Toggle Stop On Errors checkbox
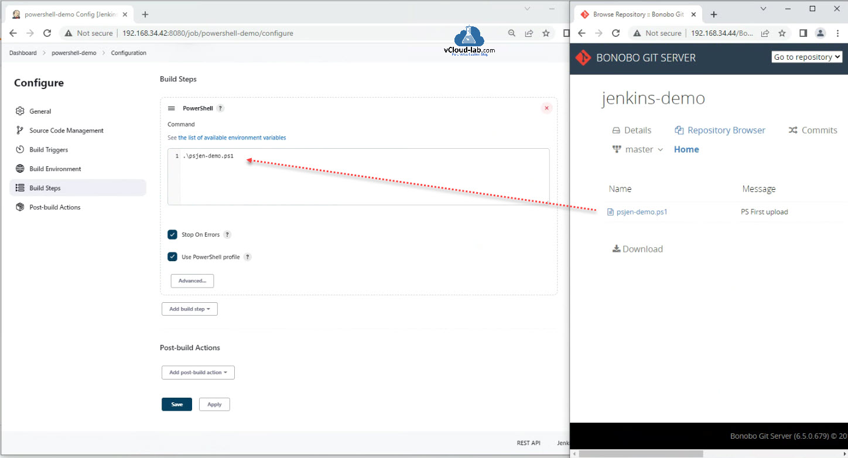Image resolution: width=848 pixels, height=458 pixels. [172, 235]
